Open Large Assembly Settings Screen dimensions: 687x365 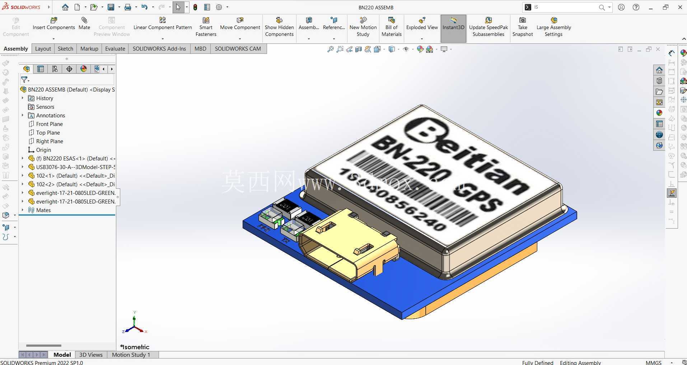pos(554,27)
